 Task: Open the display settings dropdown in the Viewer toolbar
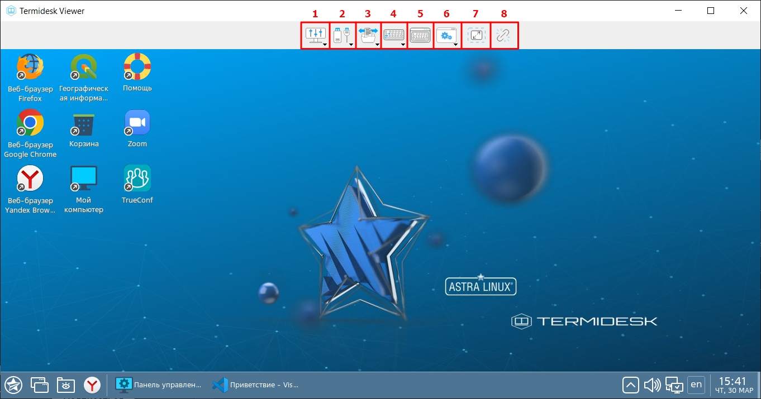point(315,36)
